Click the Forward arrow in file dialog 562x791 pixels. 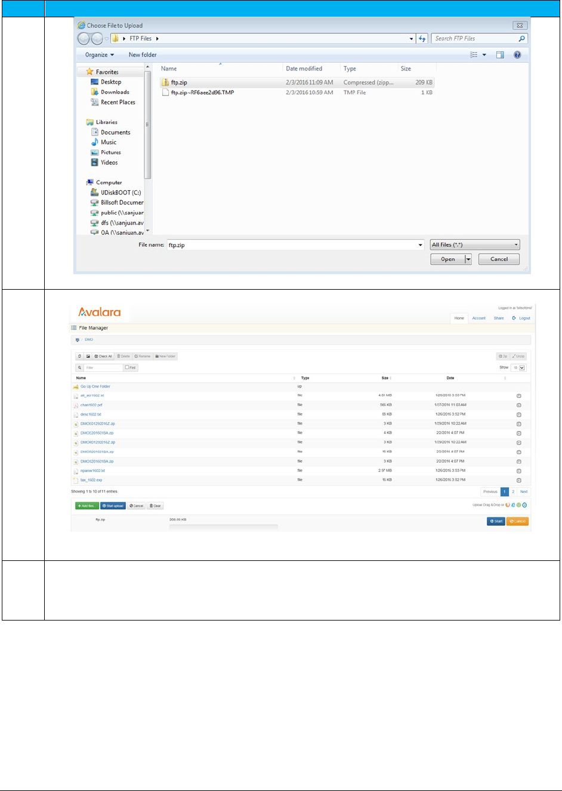(97, 39)
